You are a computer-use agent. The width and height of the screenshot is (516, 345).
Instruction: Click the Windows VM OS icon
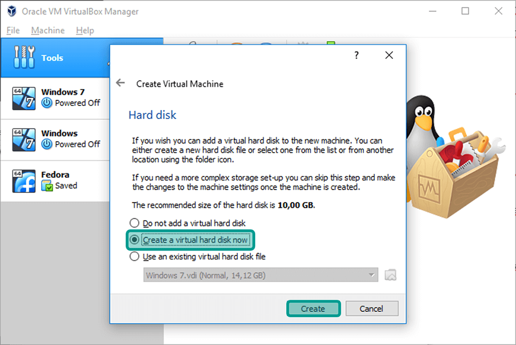point(24,140)
